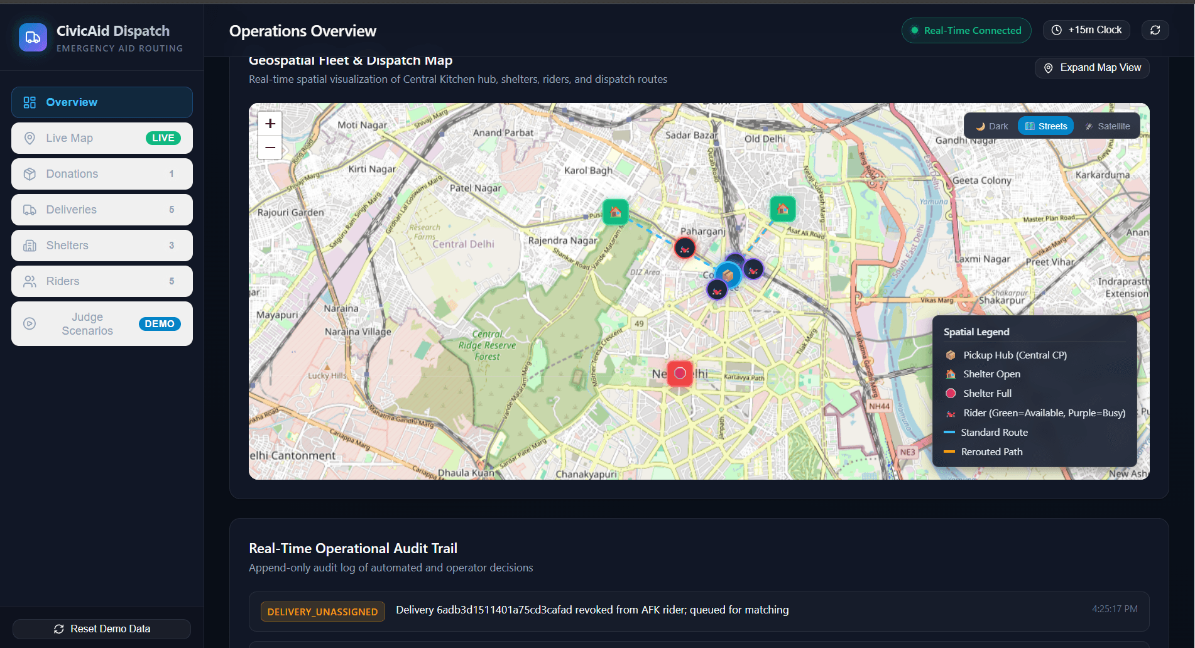
Task: Click the Delivery revoked from AFK rider message
Action: 592,610
